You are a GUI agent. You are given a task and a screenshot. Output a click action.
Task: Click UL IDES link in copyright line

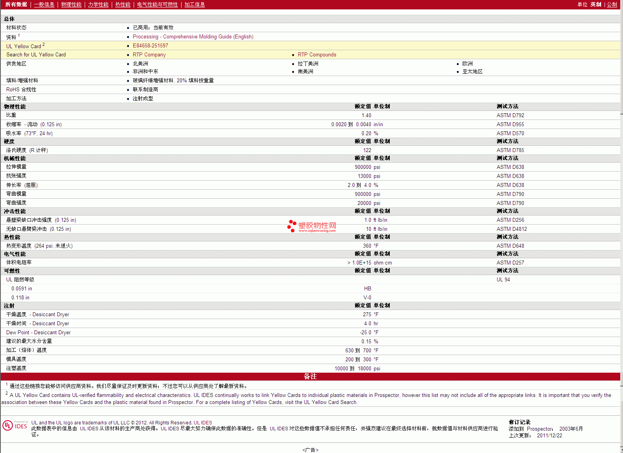click(x=203, y=422)
